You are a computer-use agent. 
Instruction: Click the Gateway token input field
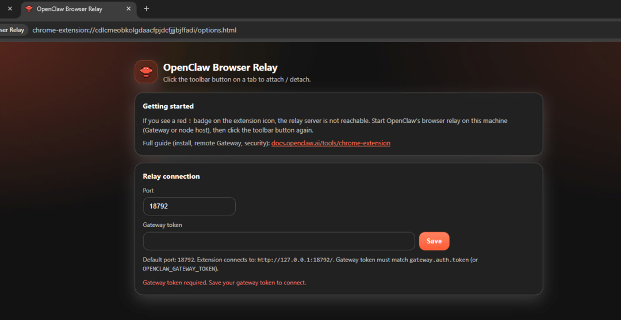click(x=279, y=241)
